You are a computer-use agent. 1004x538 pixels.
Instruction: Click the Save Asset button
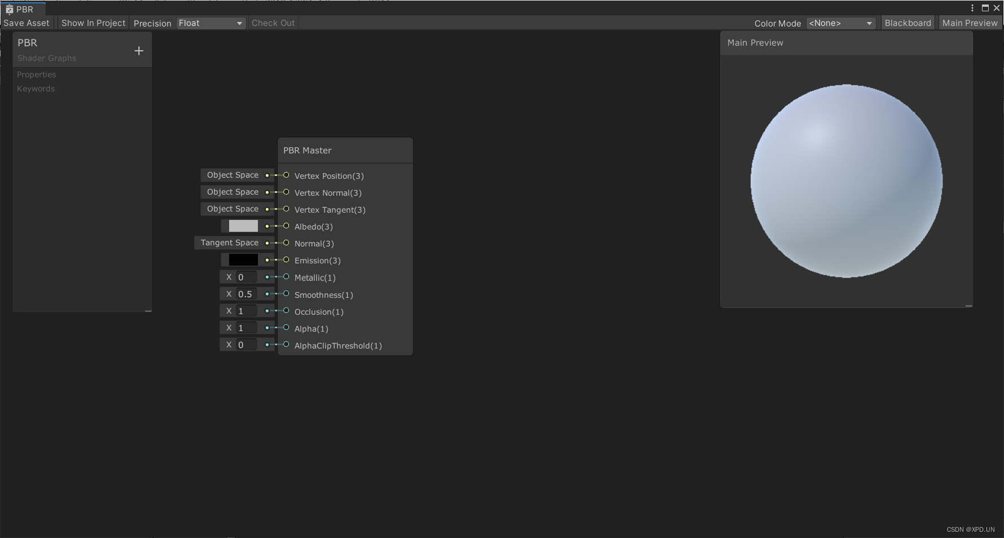click(26, 23)
